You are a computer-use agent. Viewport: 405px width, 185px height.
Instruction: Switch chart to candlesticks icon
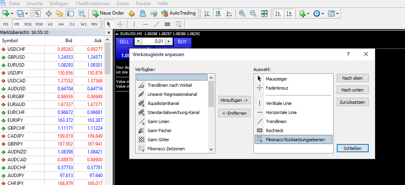tap(218, 13)
